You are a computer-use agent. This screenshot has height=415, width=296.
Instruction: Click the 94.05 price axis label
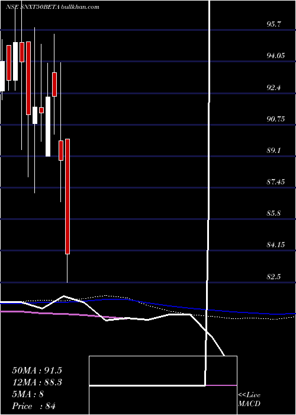[276, 56]
